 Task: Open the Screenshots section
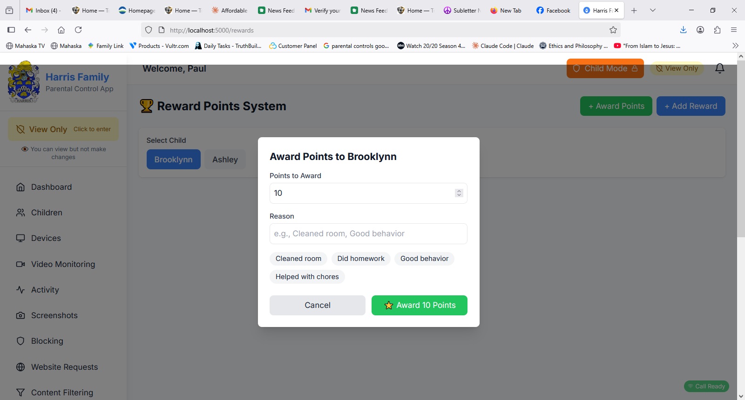coord(54,315)
